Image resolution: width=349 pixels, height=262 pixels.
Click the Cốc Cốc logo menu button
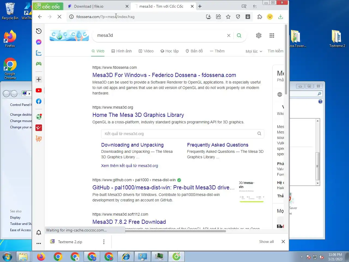point(48,6)
